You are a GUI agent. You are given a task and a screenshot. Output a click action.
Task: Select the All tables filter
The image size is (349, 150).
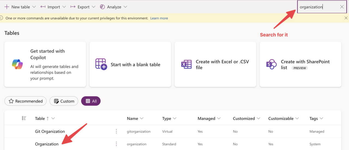pos(91,101)
